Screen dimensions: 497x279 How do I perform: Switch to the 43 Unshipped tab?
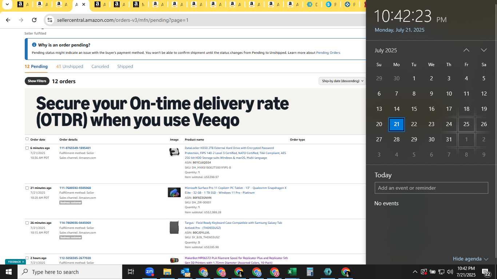click(x=69, y=66)
